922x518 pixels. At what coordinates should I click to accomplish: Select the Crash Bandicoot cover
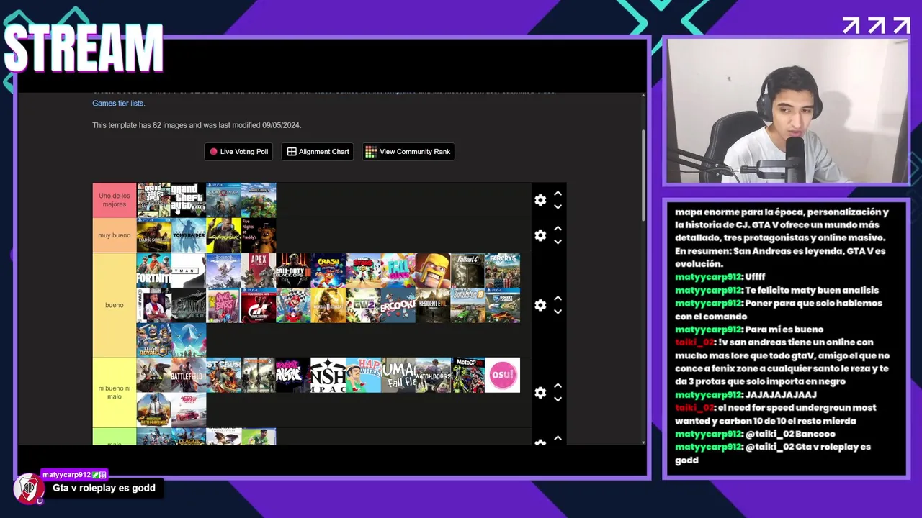[x=328, y=271]
